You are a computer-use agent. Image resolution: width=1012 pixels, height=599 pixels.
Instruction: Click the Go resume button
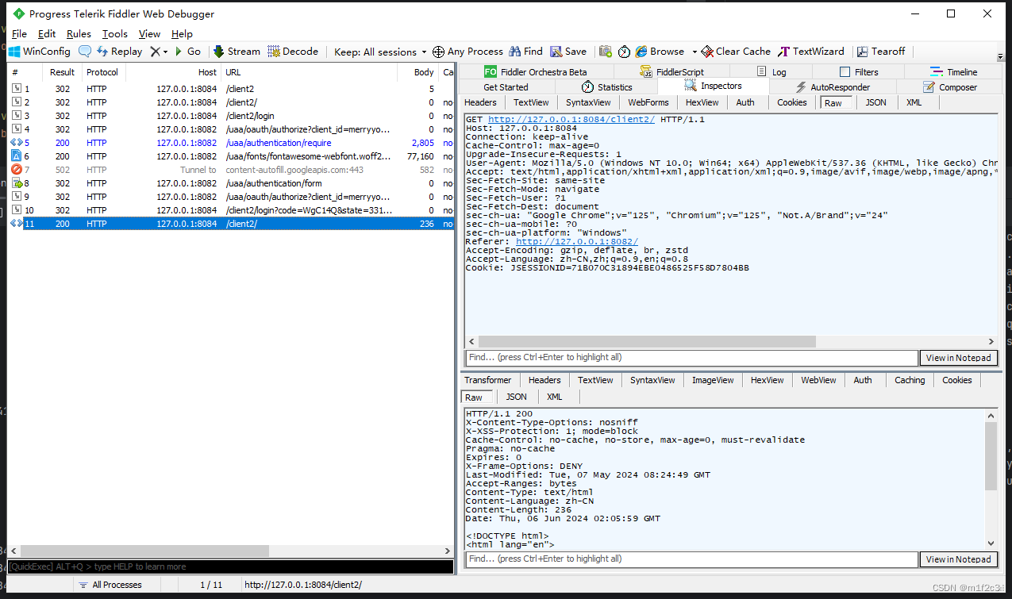pos(187,52)
